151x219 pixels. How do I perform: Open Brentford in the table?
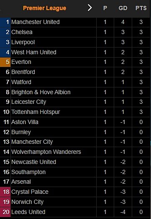tap(23, 72)
